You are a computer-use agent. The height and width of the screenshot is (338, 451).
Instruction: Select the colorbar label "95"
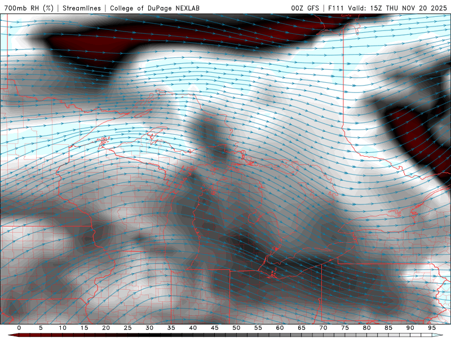431,328
